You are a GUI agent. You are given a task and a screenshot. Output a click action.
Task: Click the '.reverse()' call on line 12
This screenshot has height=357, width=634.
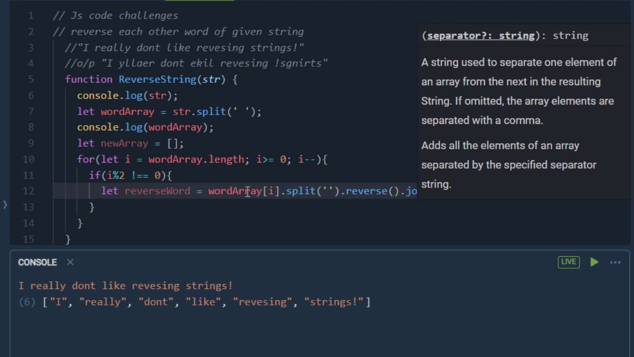pos(369,191)
